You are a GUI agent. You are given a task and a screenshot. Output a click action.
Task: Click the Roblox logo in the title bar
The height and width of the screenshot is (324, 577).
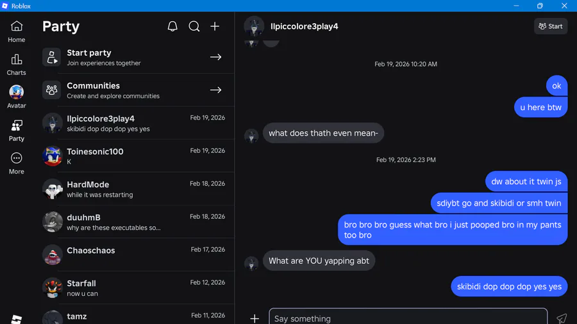pos(5,6)
